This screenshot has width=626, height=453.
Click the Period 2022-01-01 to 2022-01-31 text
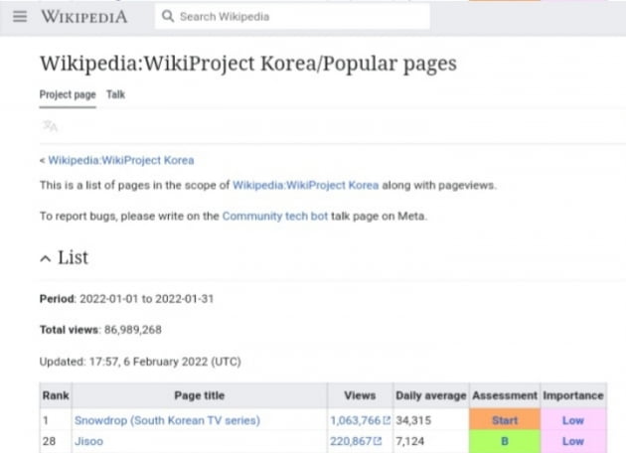pos(126,299)
